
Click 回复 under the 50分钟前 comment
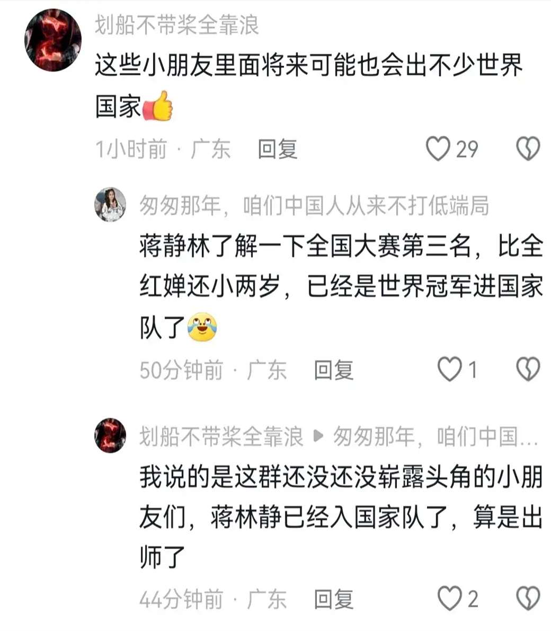coord(334,370)
